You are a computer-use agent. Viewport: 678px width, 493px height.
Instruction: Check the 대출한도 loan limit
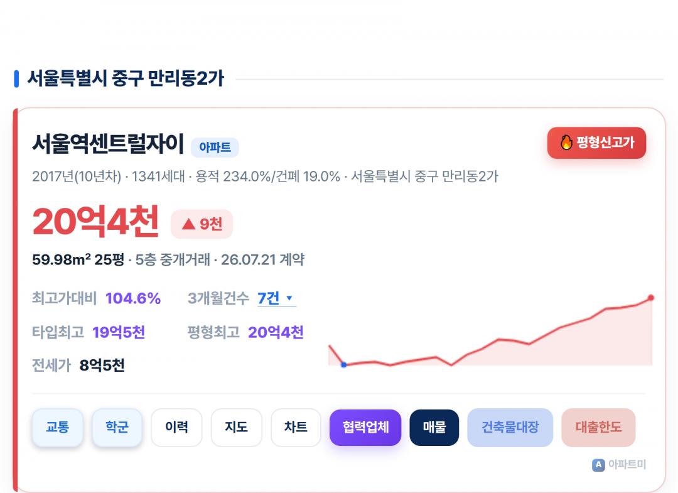pyautogui.click(x=598, y=427)
